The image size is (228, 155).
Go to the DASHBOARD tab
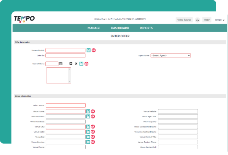120,28
